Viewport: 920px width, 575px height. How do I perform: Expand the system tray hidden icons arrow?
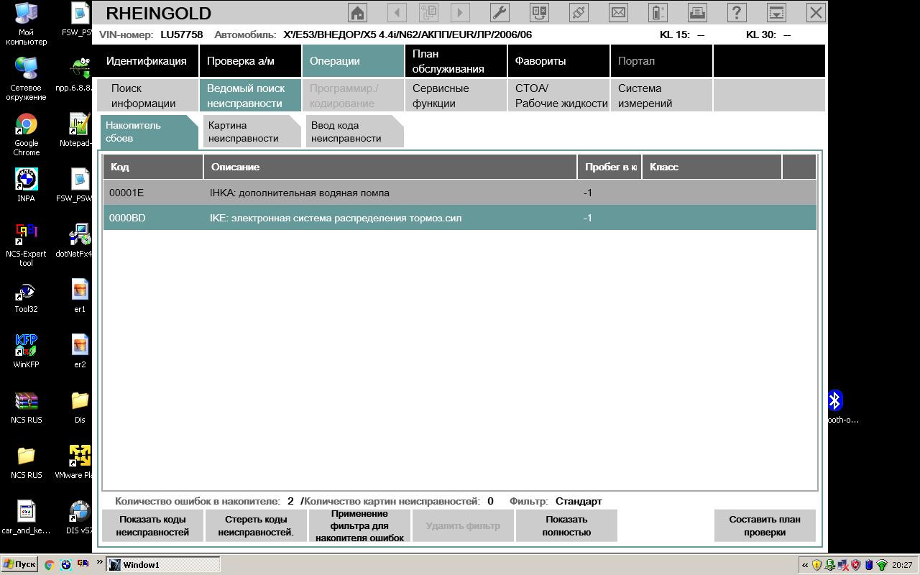tap(804, 565)
